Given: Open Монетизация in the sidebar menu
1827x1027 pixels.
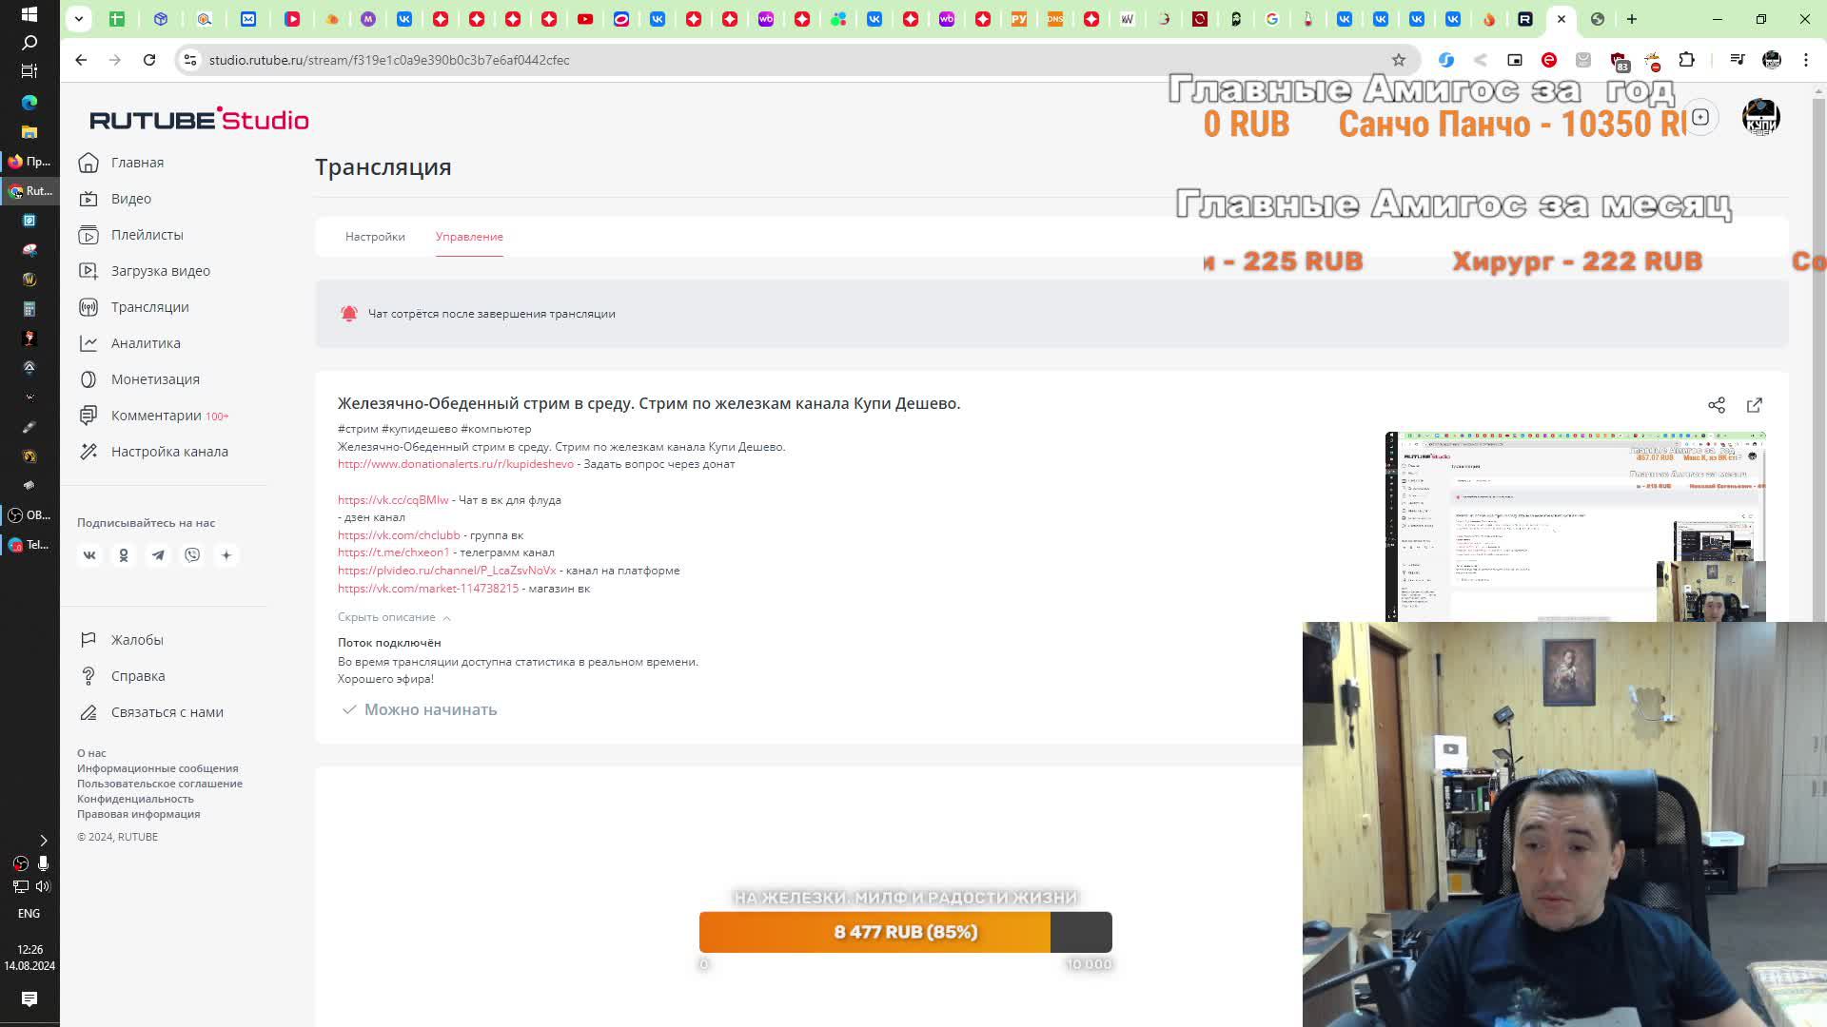Looking at the screenshot, I should point(155,379).
